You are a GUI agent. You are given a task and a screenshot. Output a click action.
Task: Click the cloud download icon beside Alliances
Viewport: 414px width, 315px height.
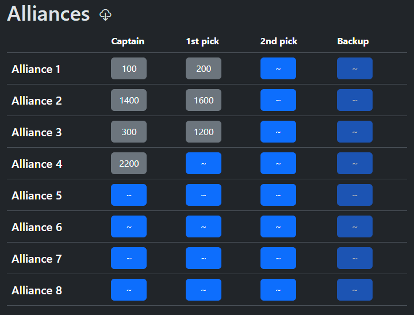click(105, 15)
